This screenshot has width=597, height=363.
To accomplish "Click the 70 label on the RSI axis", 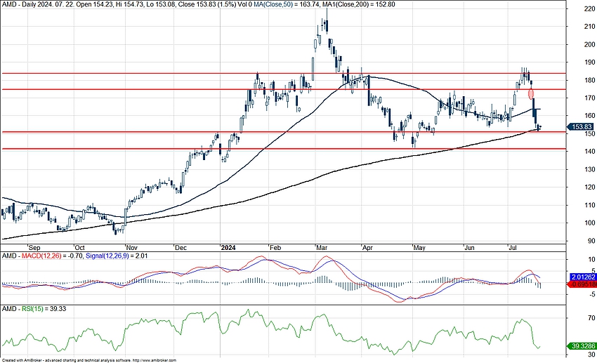I will point(591,318).
